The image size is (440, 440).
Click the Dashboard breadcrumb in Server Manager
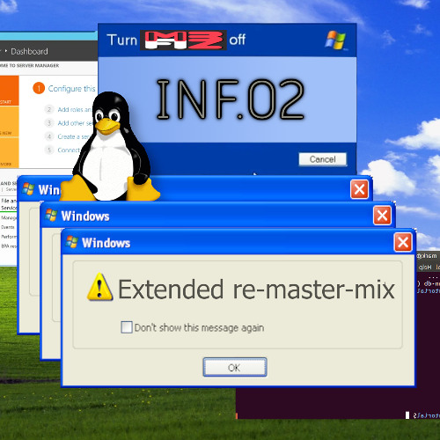pyautogui.click(x=29, y=52)
